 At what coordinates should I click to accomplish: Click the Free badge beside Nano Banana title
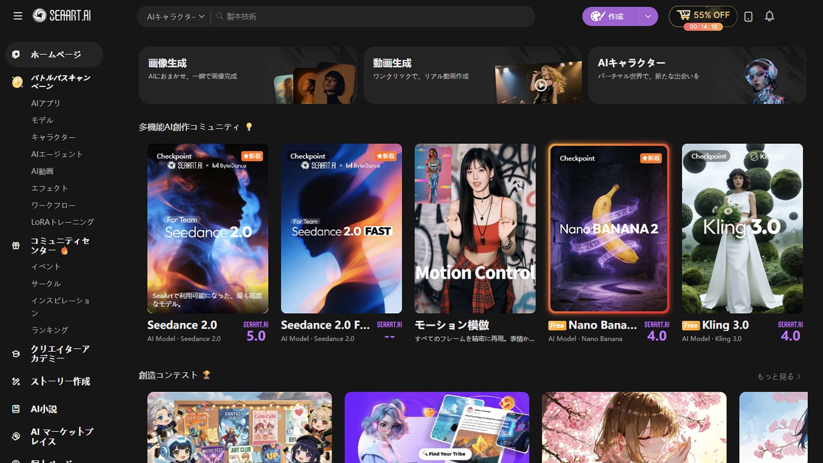(557, 325)
